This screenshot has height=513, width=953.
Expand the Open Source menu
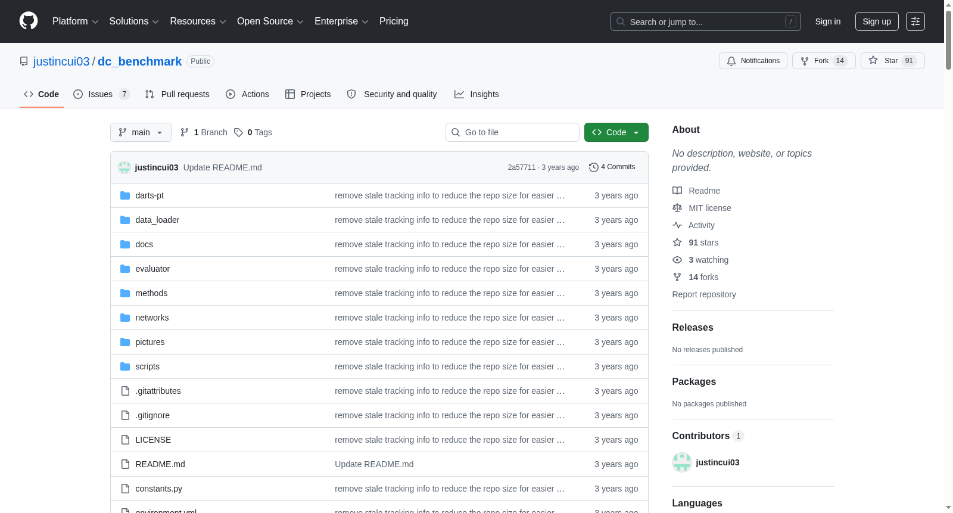click(x=270, y=21)
